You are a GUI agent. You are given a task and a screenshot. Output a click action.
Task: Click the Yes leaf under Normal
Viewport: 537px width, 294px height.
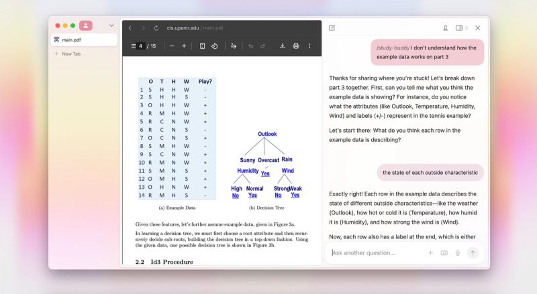252,195
